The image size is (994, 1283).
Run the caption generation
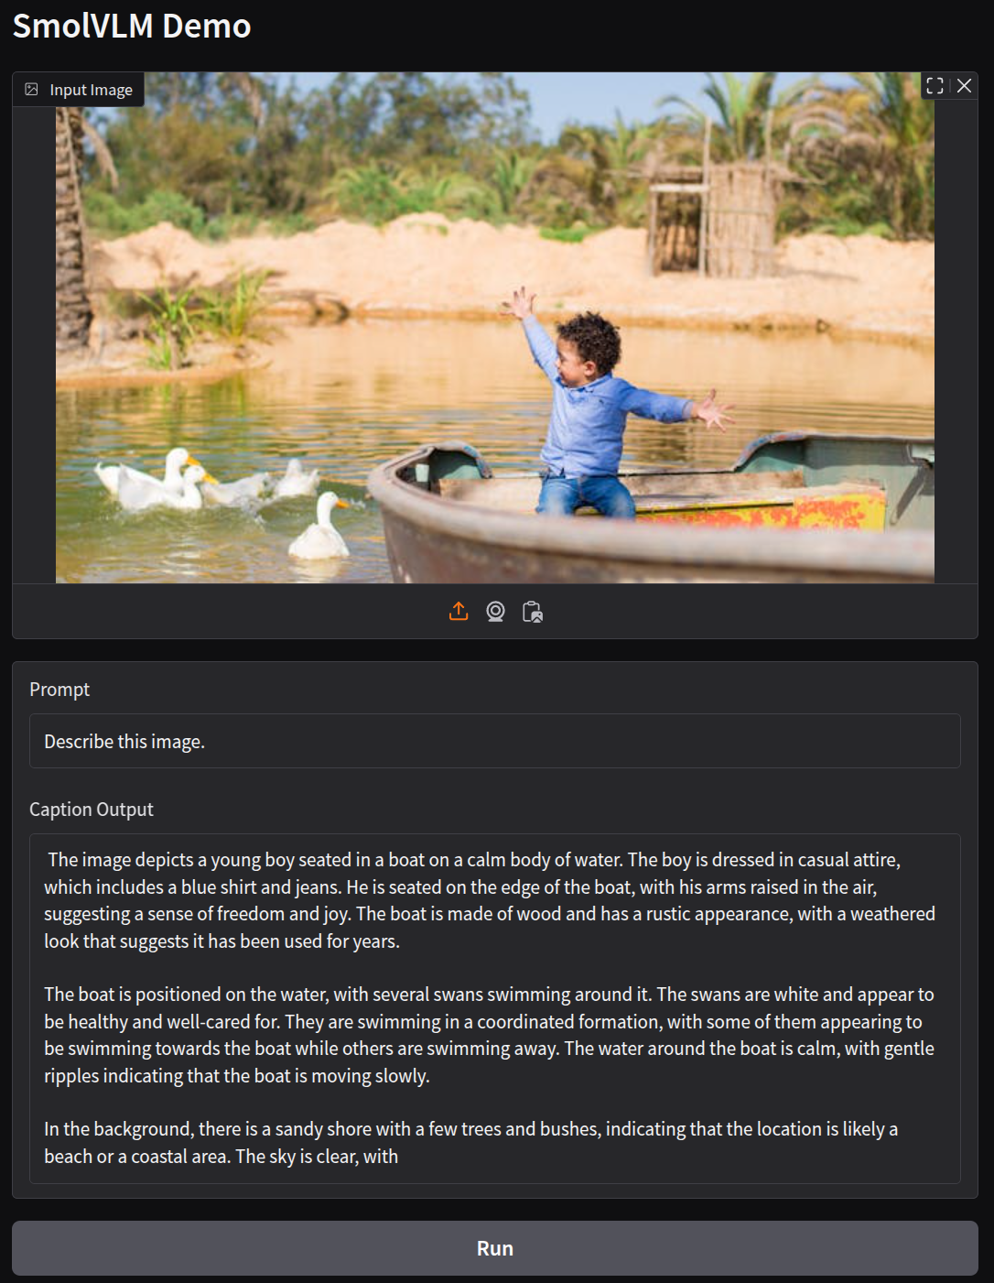click(x=495, y=1248)
